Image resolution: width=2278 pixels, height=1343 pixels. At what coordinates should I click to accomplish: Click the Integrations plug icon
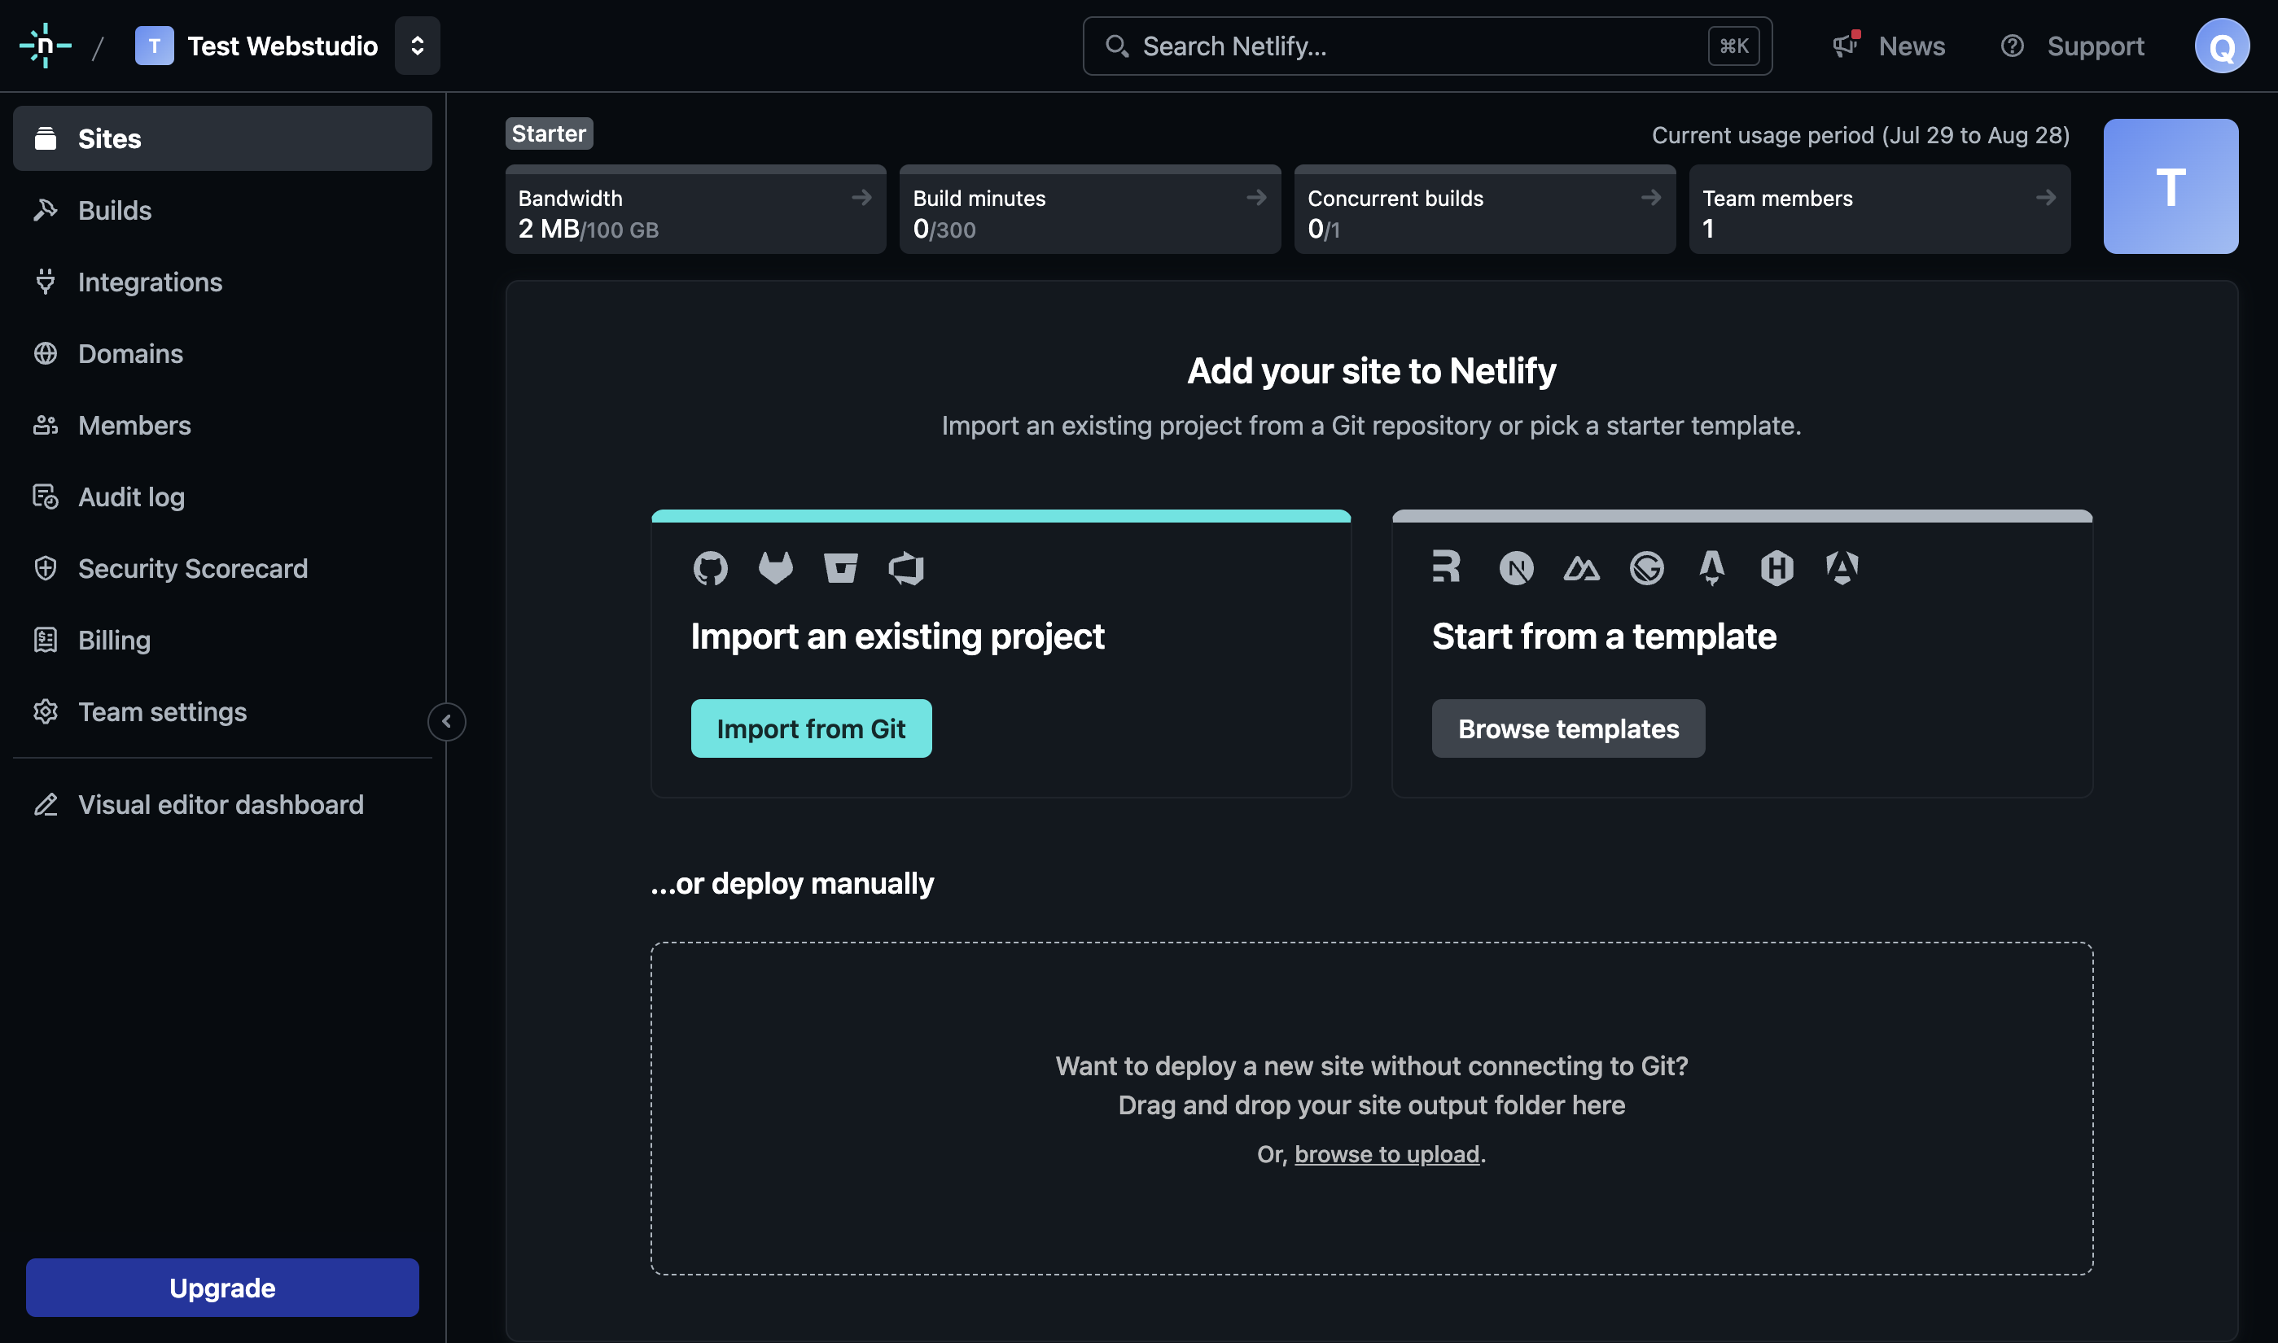pyautogui.click(x=46, y=282)
